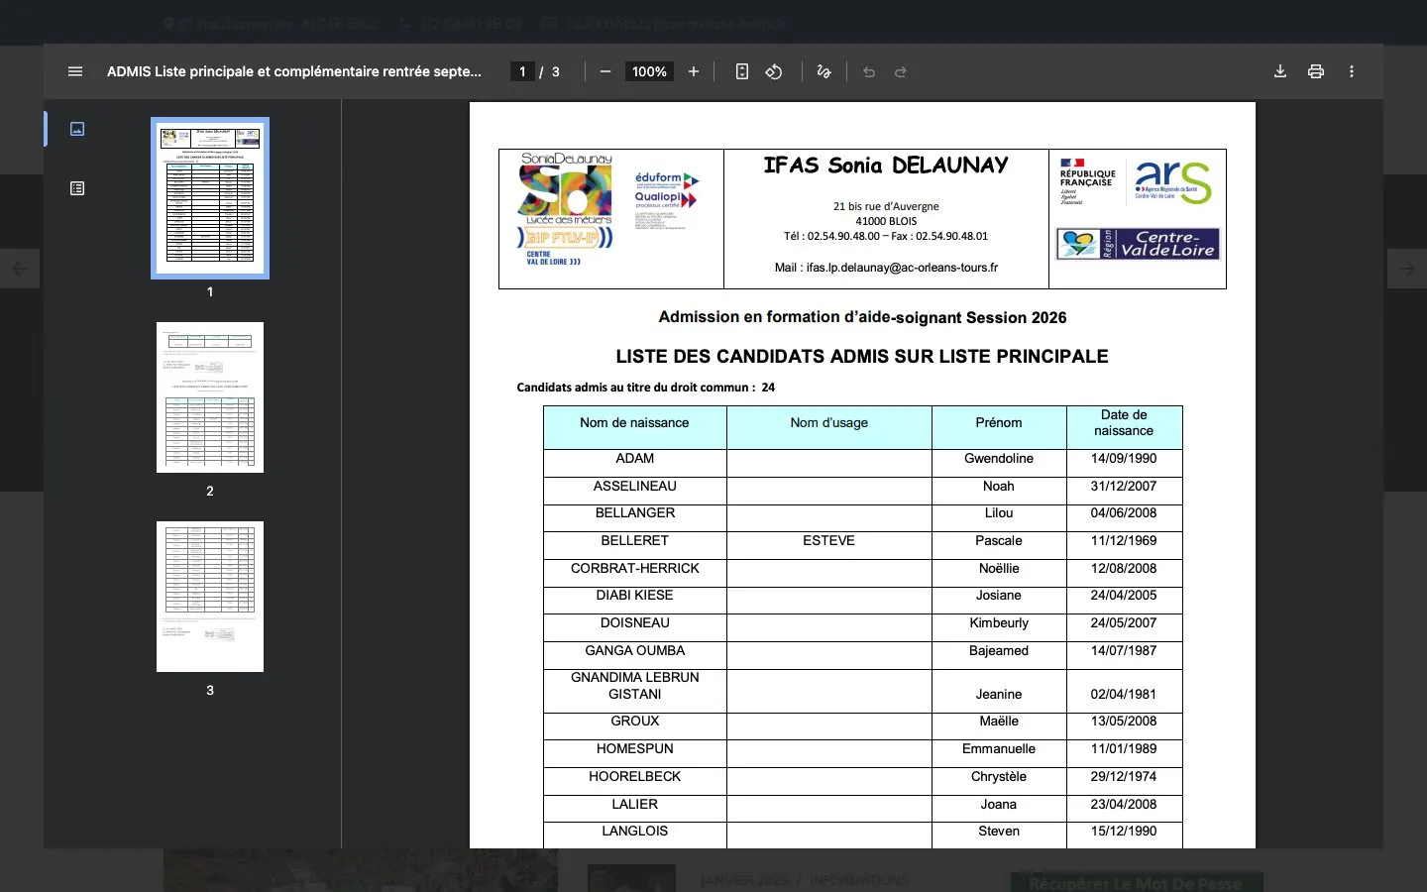Click the ARS agency logo
Image resolution: width=1427 pixels, height=892 pixels.
[x=1173, y=182]
